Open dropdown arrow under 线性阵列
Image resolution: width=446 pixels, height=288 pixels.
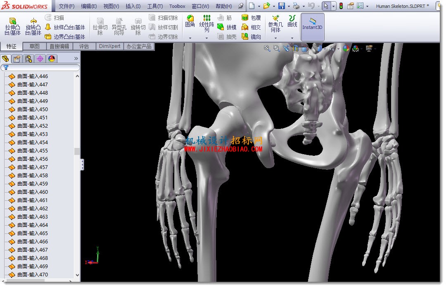(x=207, y=38)
